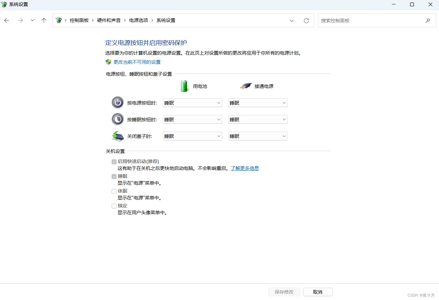
Task: Open 按睡眠按钮时 battery dropdown
Action: coord(193,119)
